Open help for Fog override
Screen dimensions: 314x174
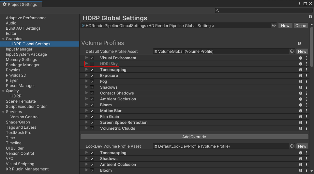[301, 81]
